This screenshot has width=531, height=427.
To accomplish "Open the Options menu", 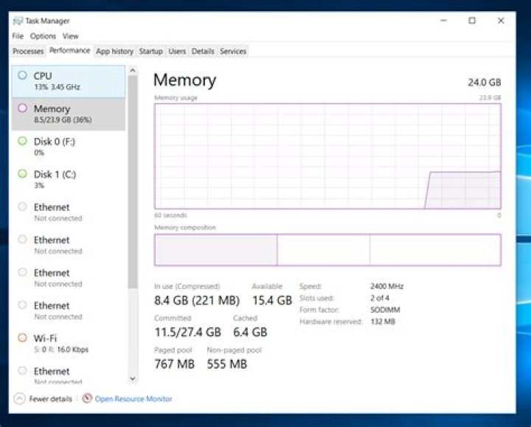I will coord(43,36).
